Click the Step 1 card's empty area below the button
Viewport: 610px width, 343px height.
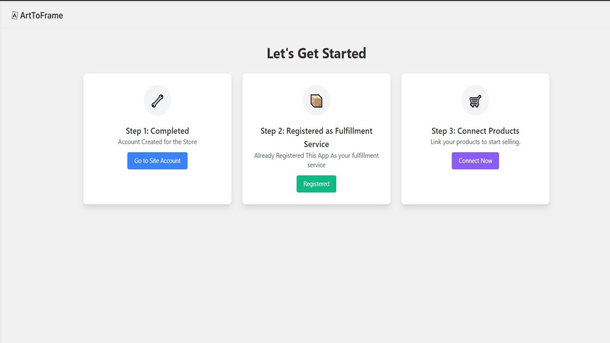tap(157, 187)
